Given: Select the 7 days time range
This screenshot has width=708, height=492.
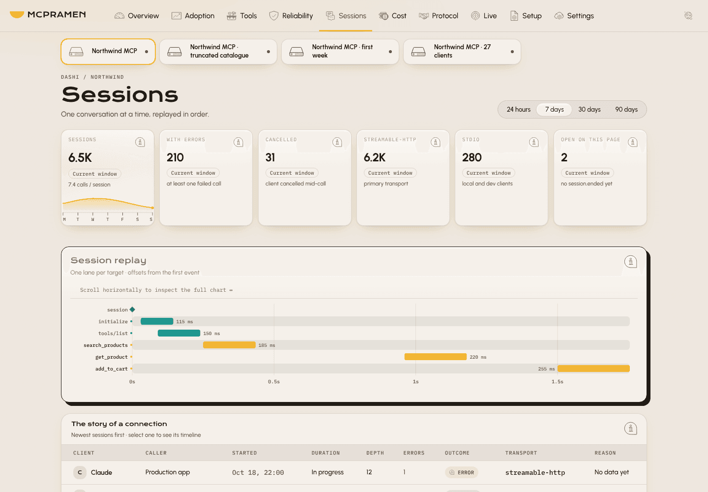Looking at the screenshot, I should point(554,109).
